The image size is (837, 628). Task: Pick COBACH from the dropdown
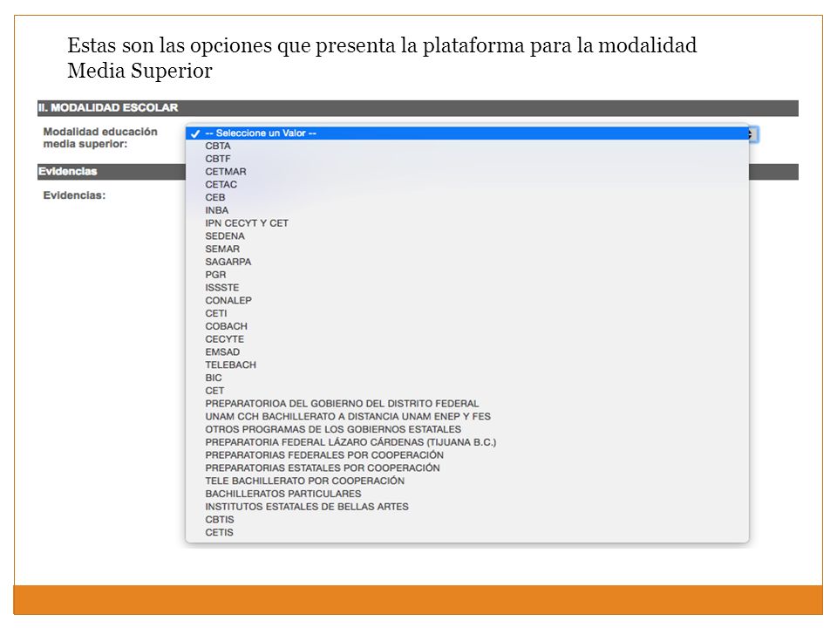tap(467, 326)
